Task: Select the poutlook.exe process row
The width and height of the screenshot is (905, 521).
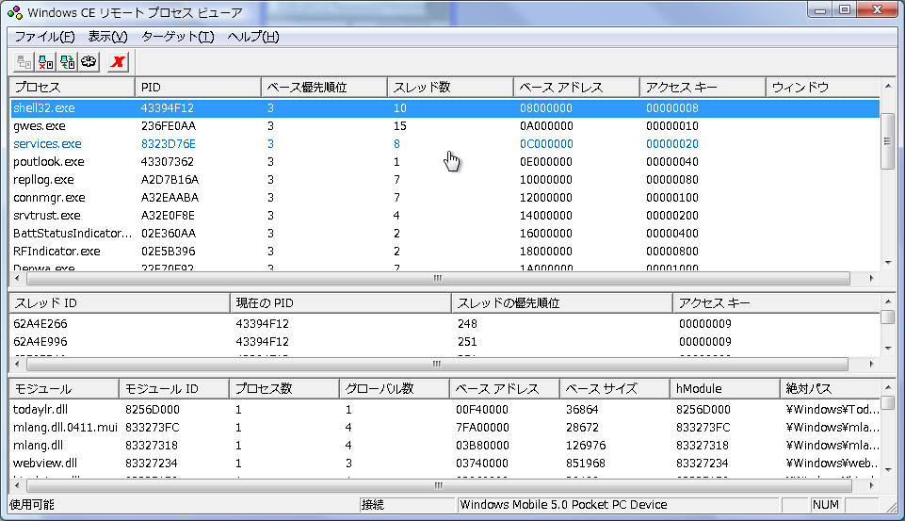Action: [x=445, y=162]
